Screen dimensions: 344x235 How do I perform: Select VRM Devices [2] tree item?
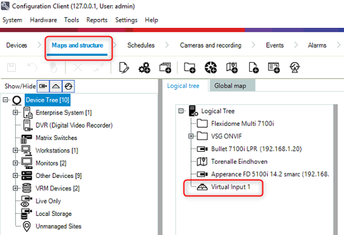(x=58, y=188)
